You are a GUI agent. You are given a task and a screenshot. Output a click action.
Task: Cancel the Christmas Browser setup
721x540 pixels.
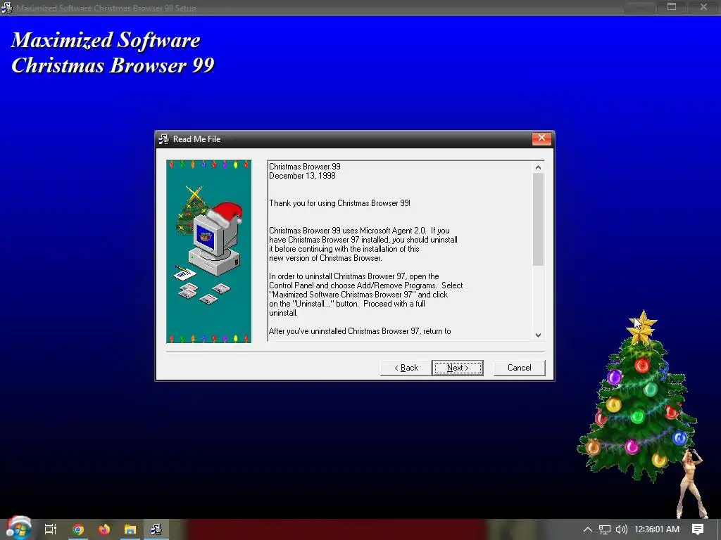(519, 368)
